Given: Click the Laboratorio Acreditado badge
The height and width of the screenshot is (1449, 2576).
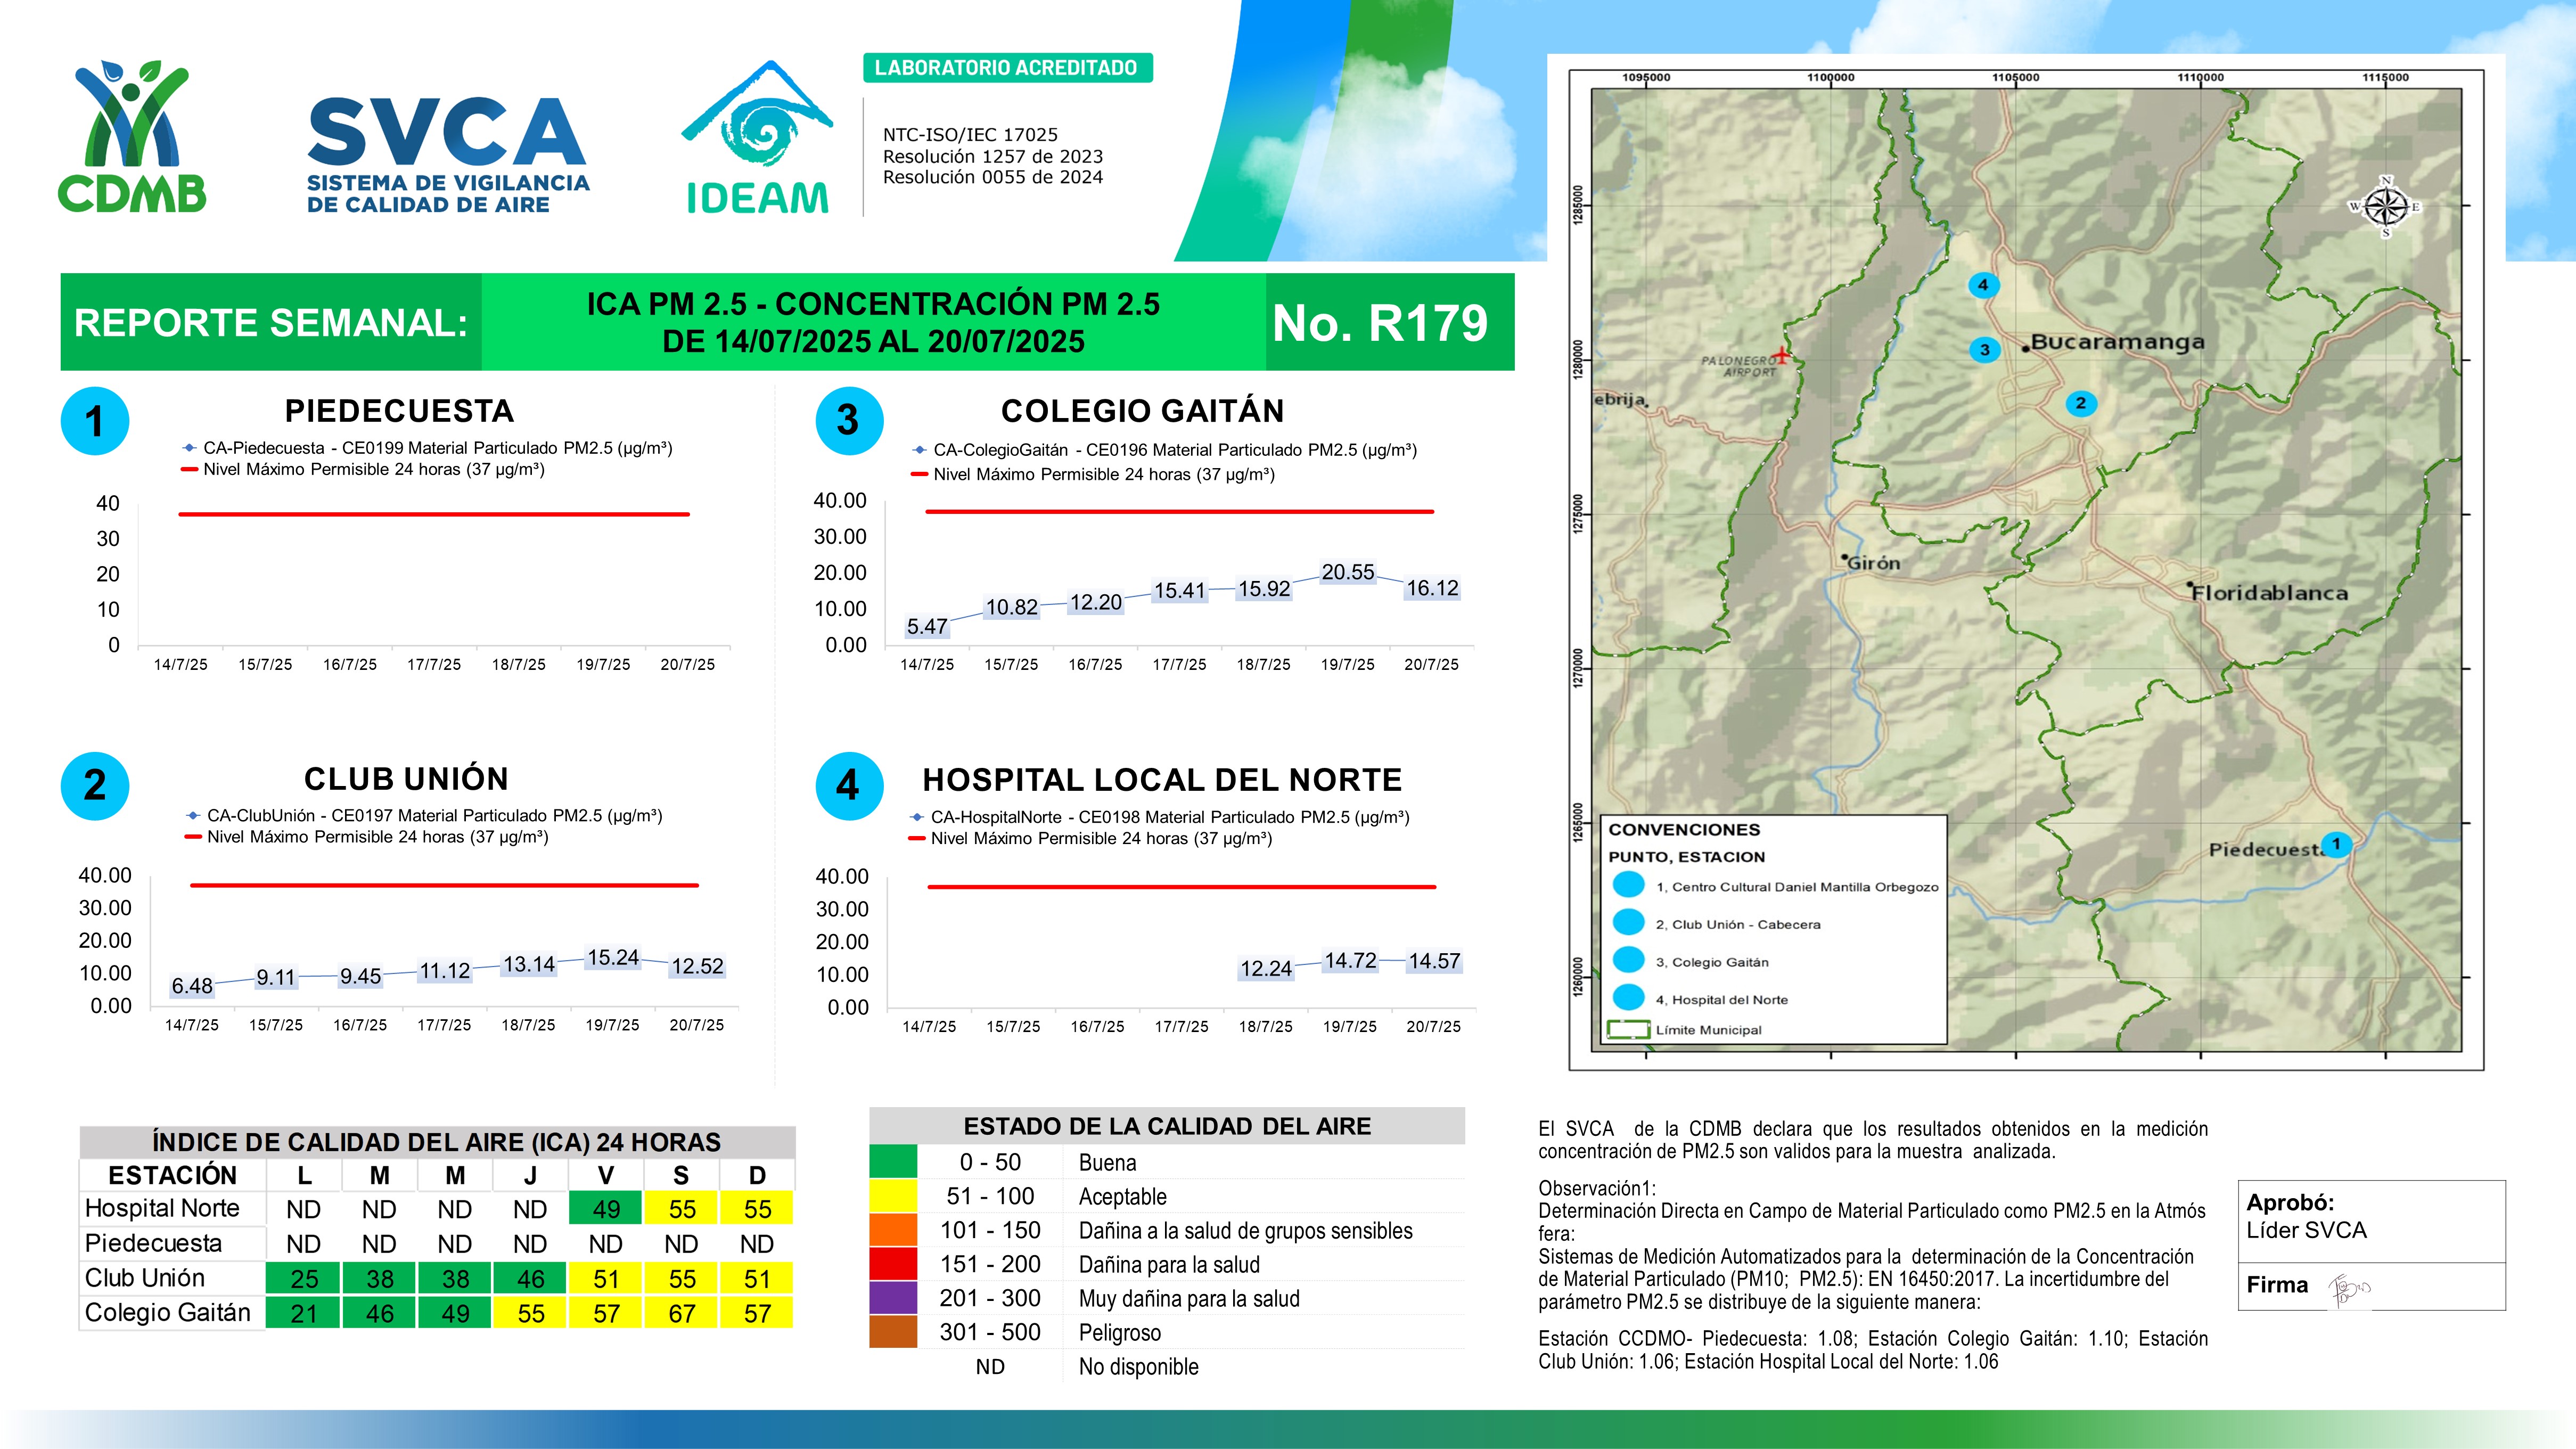Looking at the screenshot, I should pyautogui.click(x=1007, y=68).
